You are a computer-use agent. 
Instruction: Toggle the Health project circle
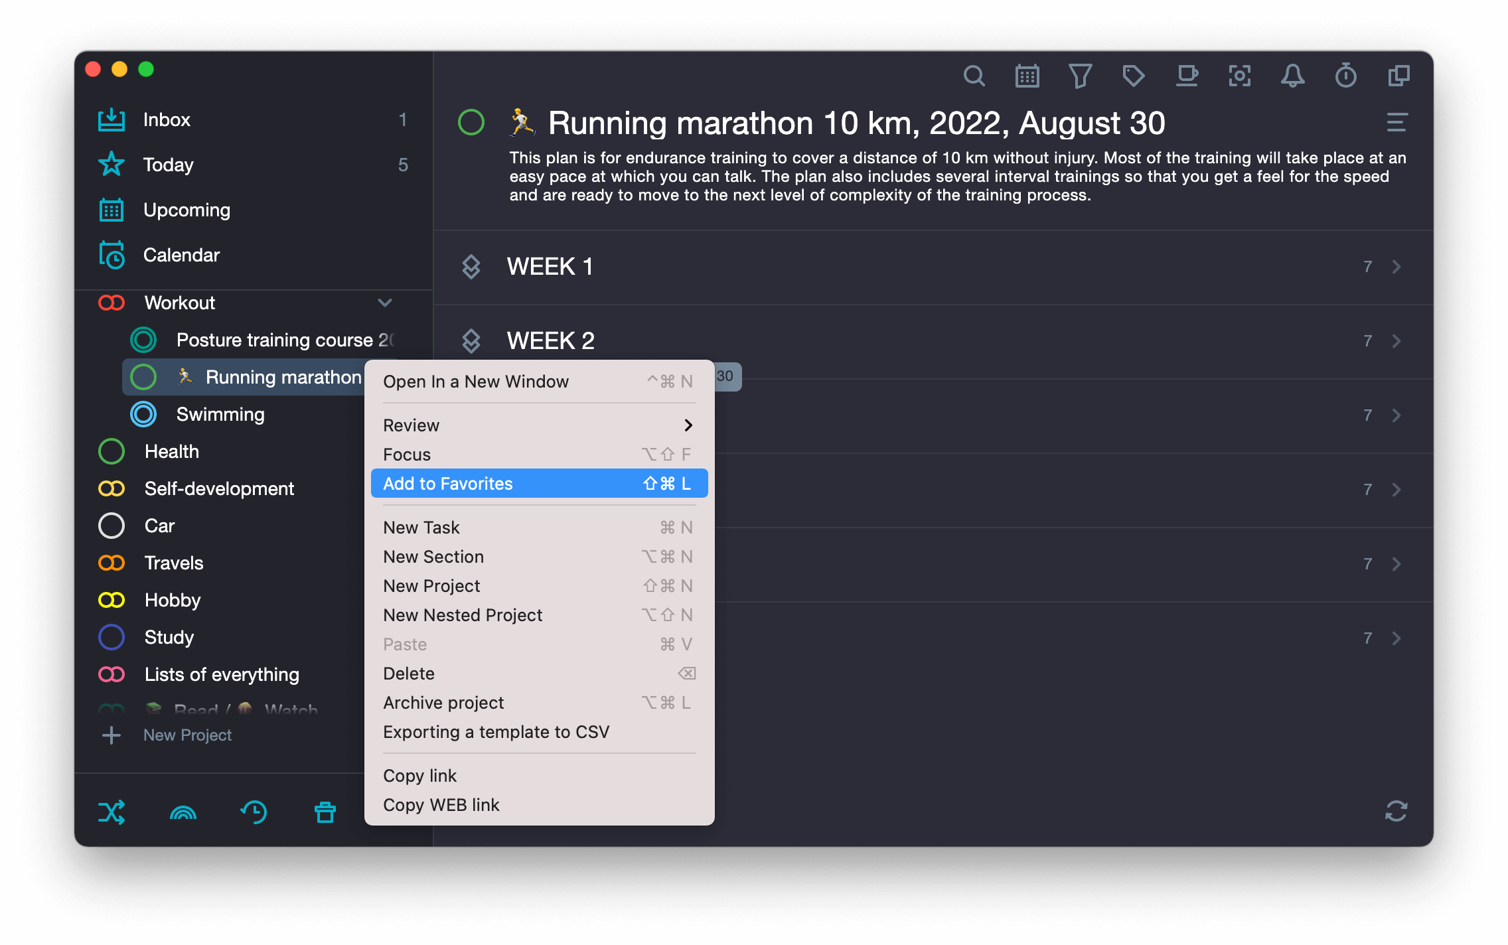point(112,452)
